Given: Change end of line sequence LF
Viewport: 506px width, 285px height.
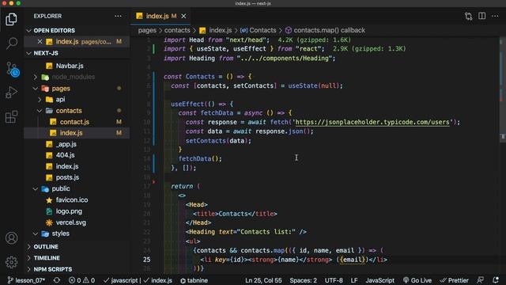Looking at the screenshot, I should pyautogui.click(x=354, y=280).
